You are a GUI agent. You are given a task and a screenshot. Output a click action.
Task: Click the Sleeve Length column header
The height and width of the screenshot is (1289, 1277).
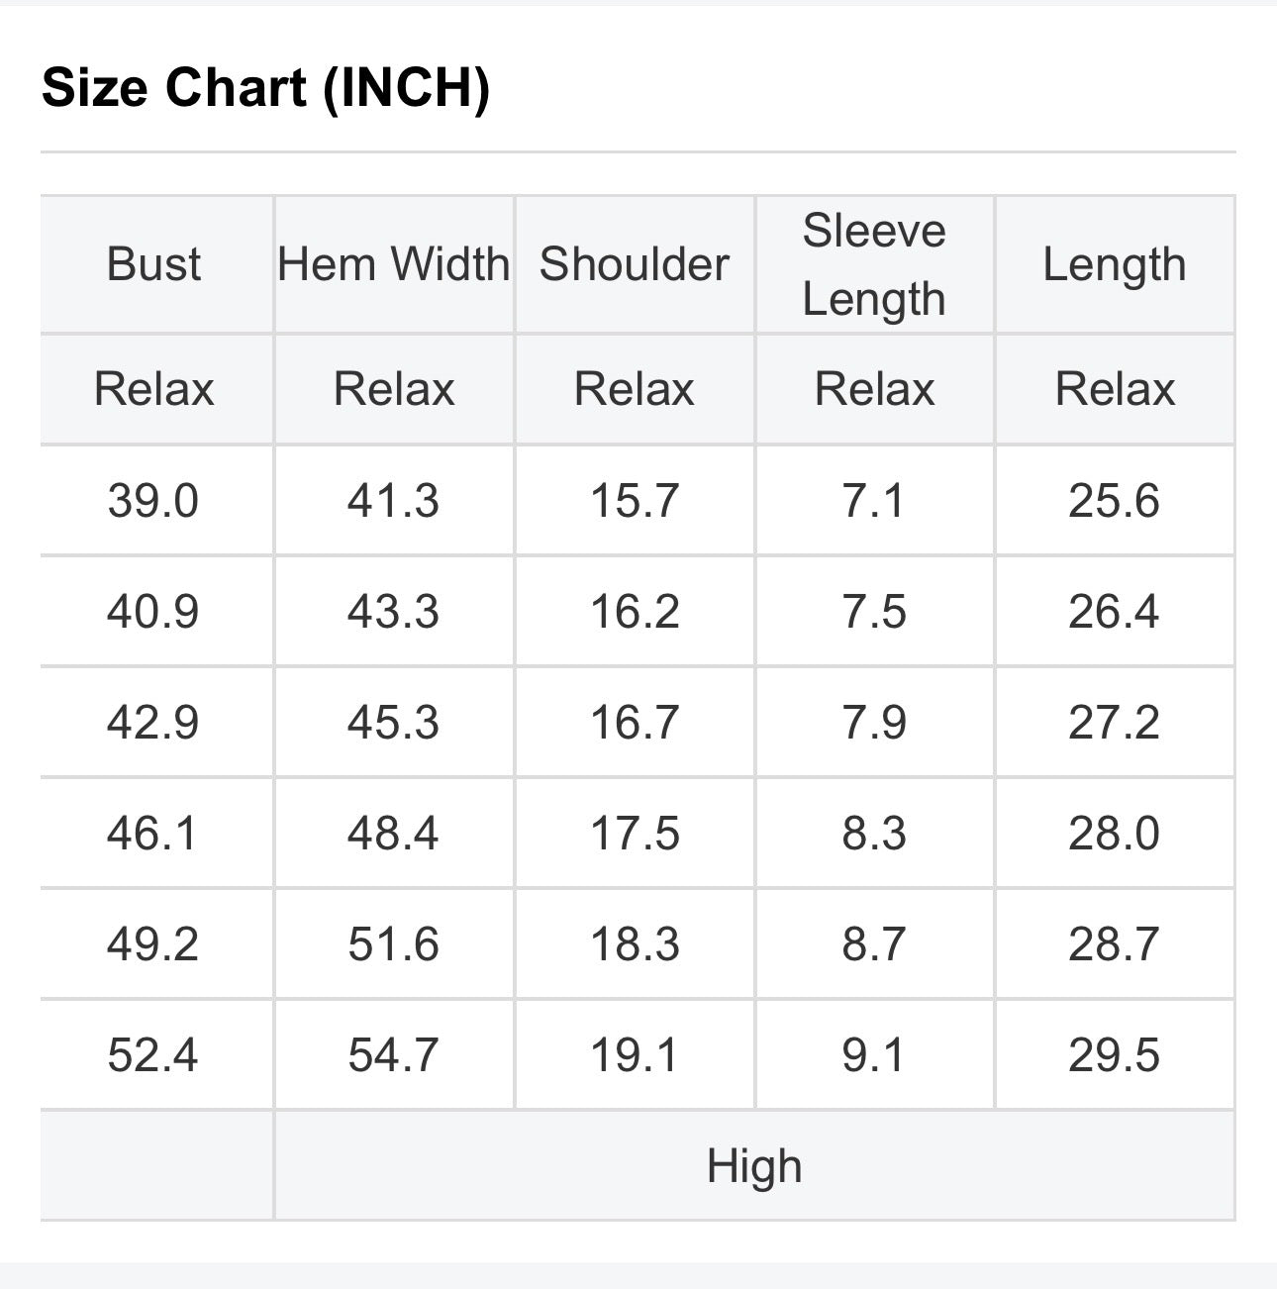click(x=874, y=264)
